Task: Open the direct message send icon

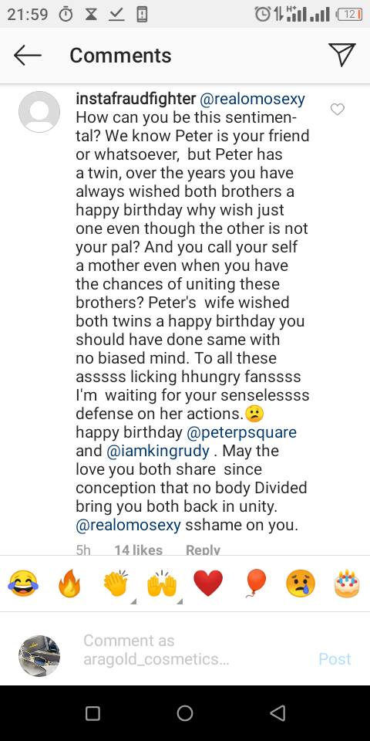Action: 341,56
